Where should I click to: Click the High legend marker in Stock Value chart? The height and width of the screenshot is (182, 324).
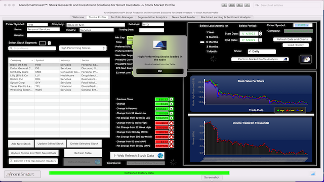pos(278,111)
